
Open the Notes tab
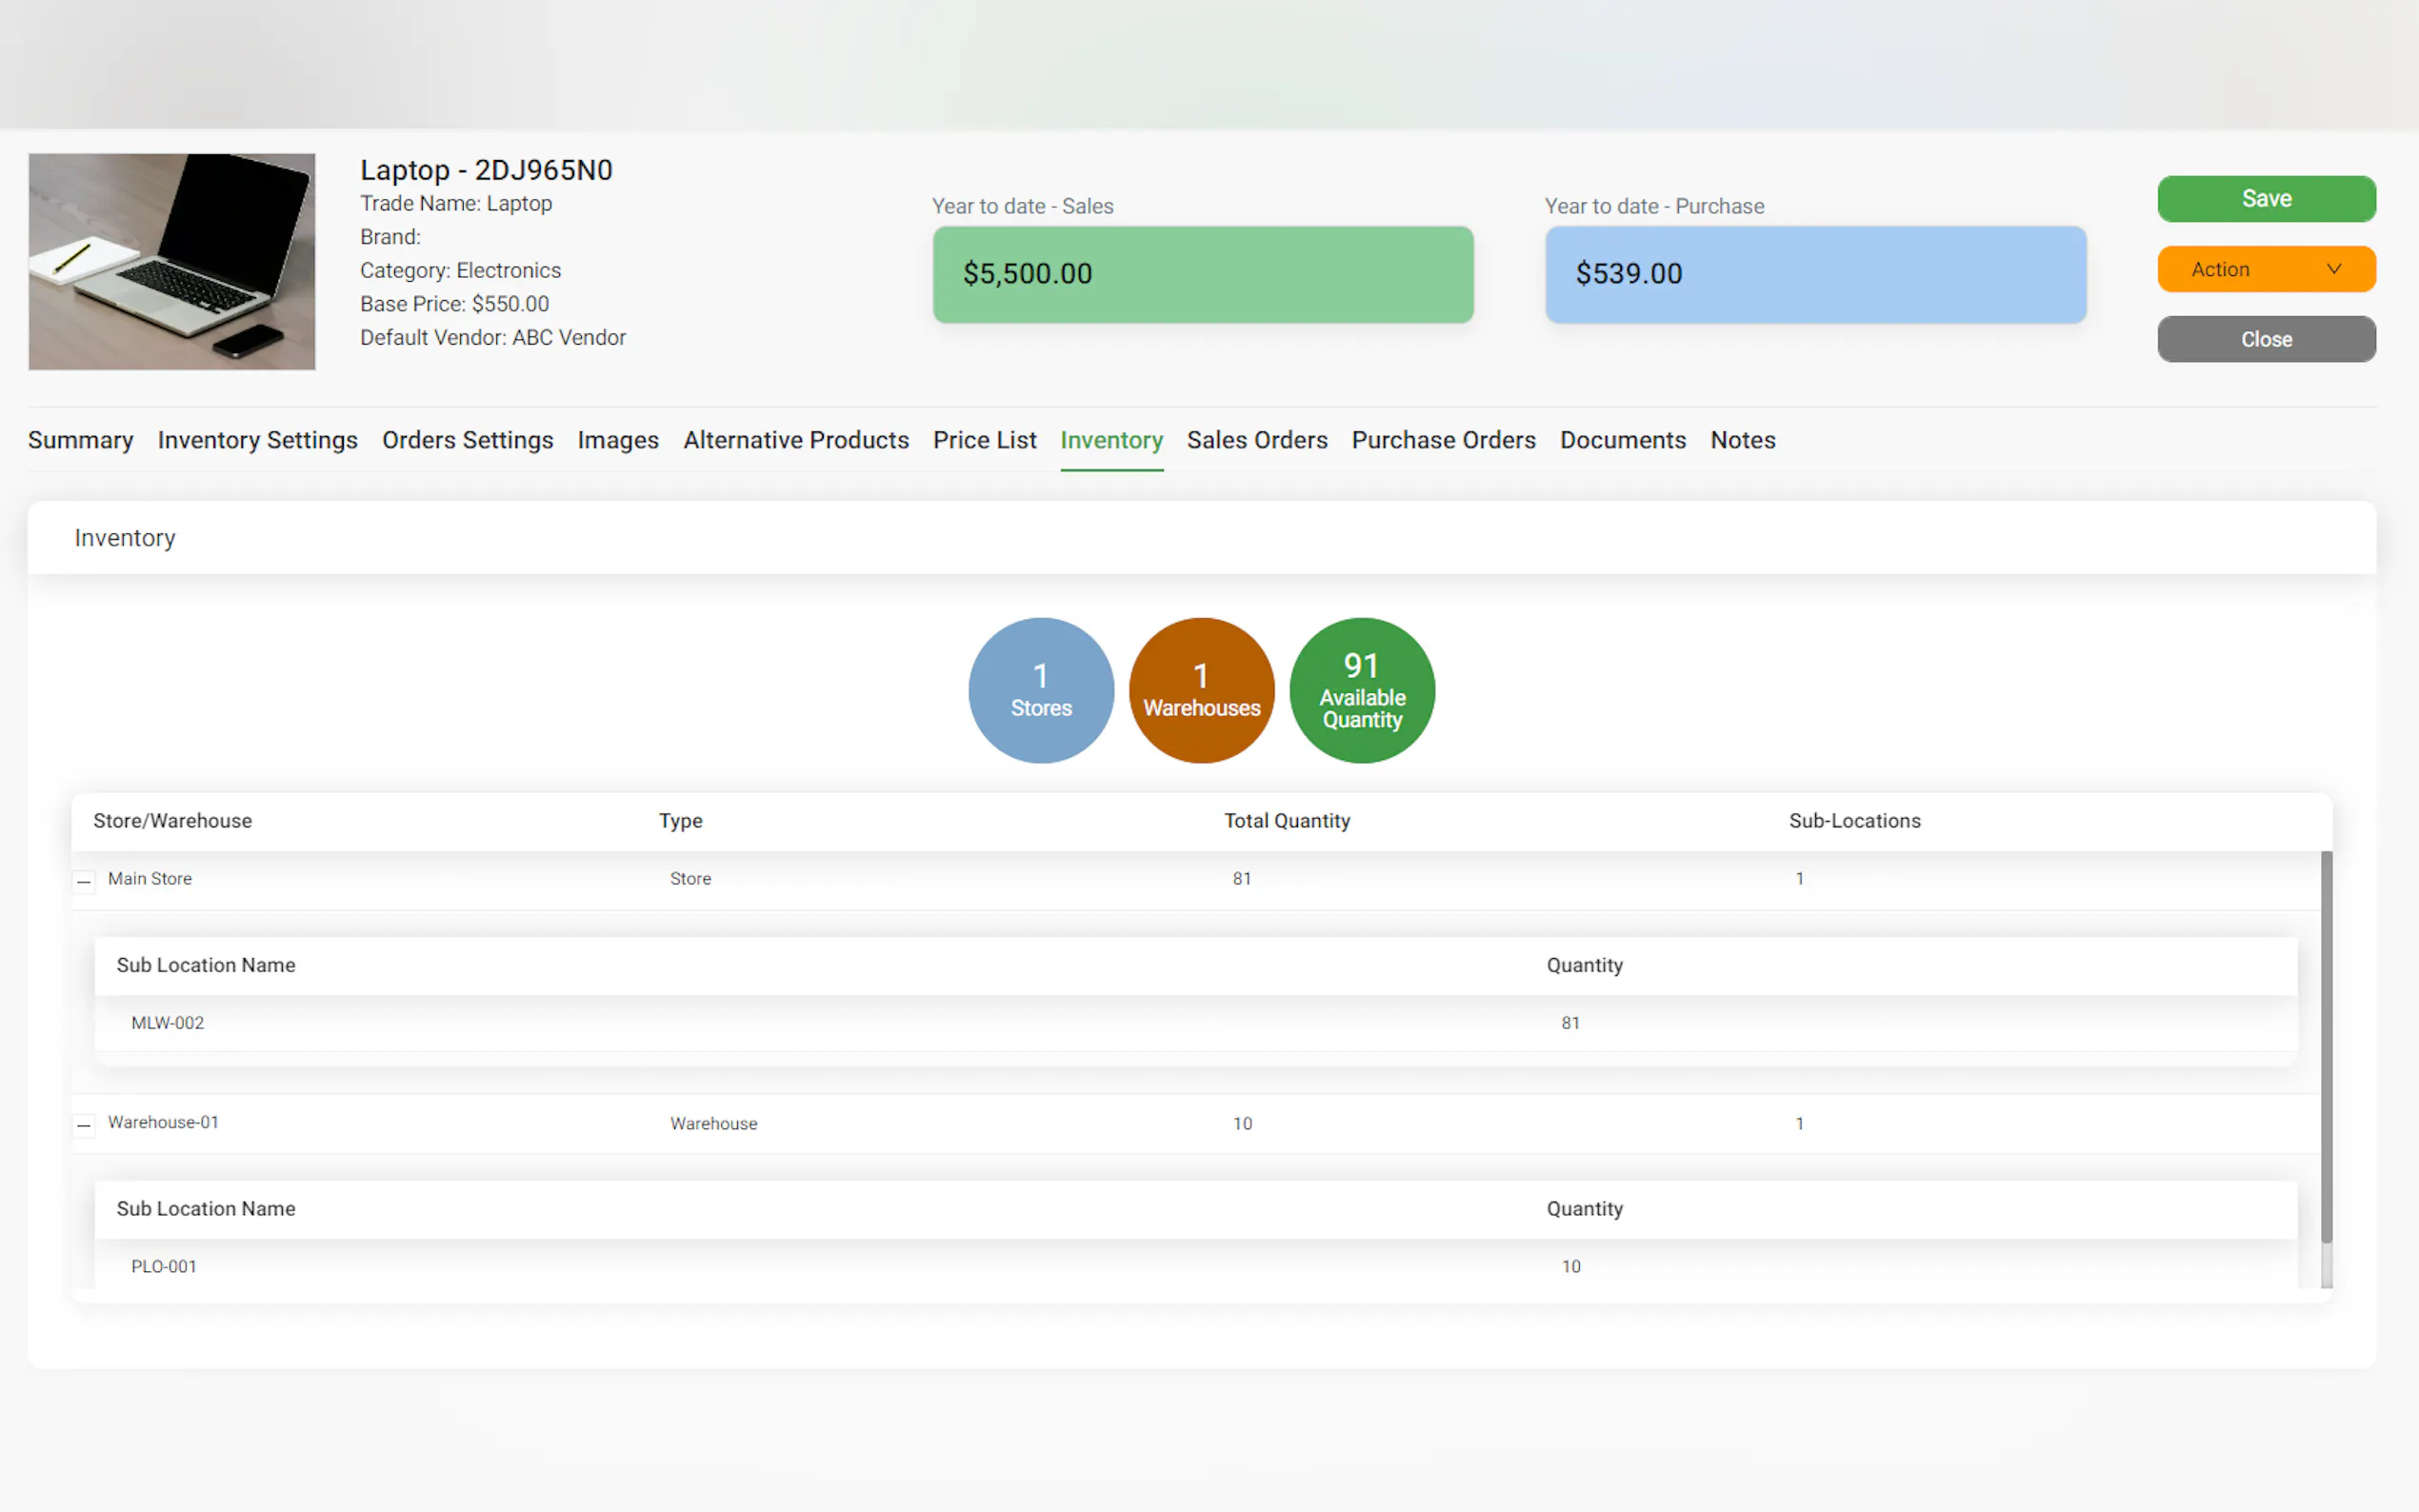tap(1742, 440)
